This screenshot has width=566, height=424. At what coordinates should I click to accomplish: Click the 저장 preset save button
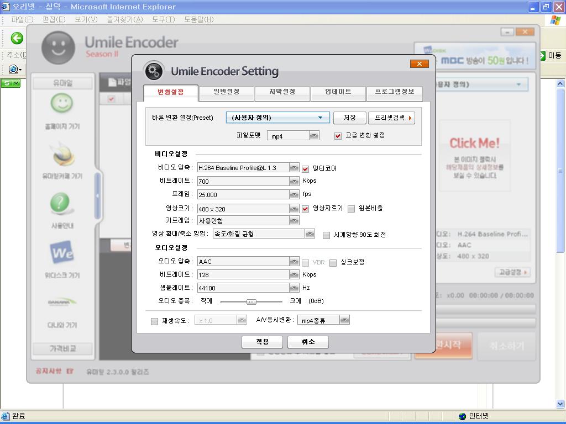point(350,118)
